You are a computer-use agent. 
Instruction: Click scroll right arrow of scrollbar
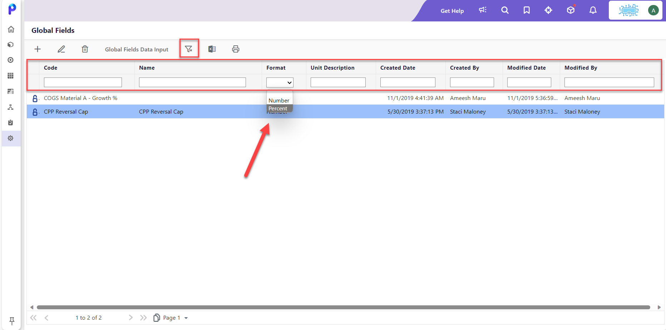pos(659,307)
